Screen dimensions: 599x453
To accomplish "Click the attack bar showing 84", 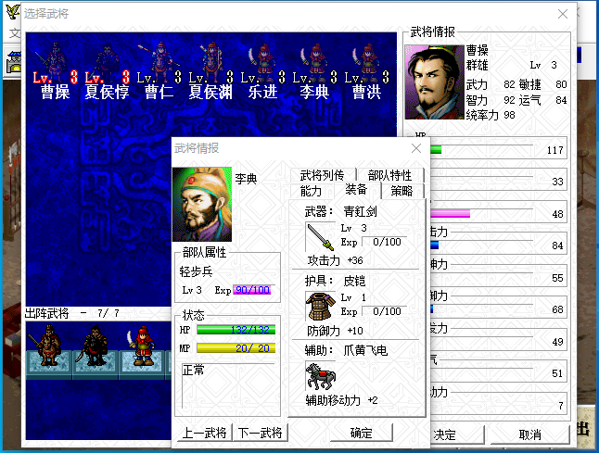I will (481, 245).
